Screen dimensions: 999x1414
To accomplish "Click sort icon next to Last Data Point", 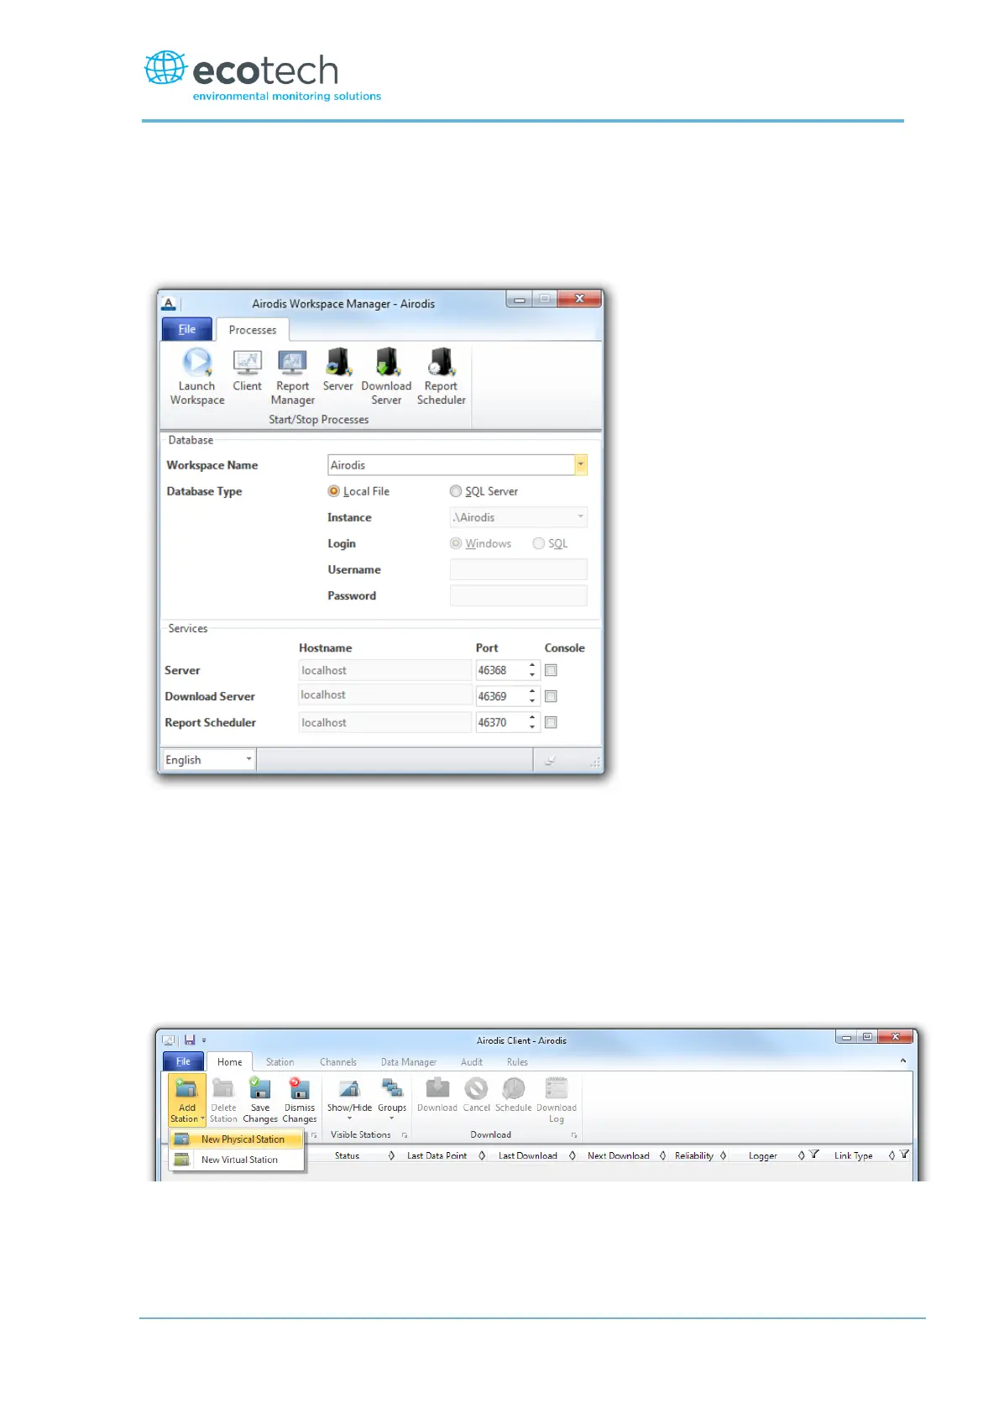I will coord(482,1155).
